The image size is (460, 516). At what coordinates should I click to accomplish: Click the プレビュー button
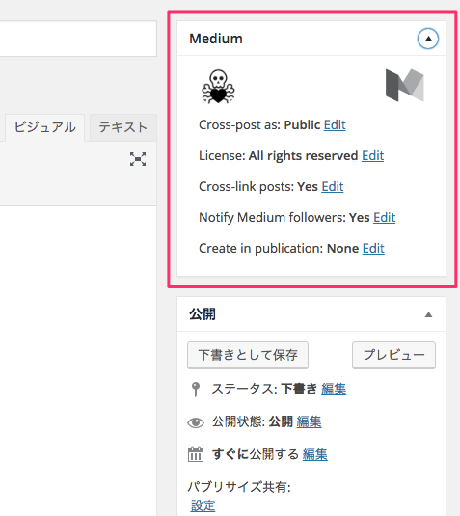tap(393, 355)
